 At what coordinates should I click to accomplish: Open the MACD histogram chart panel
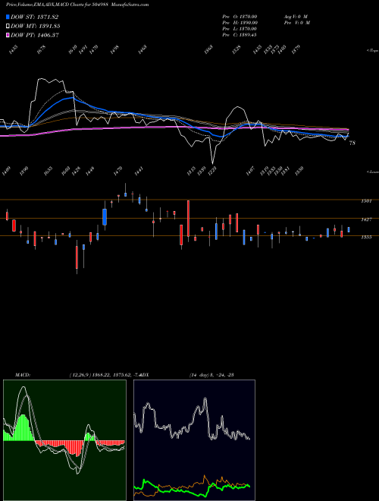pyautogui.click(x=64, y=440)
